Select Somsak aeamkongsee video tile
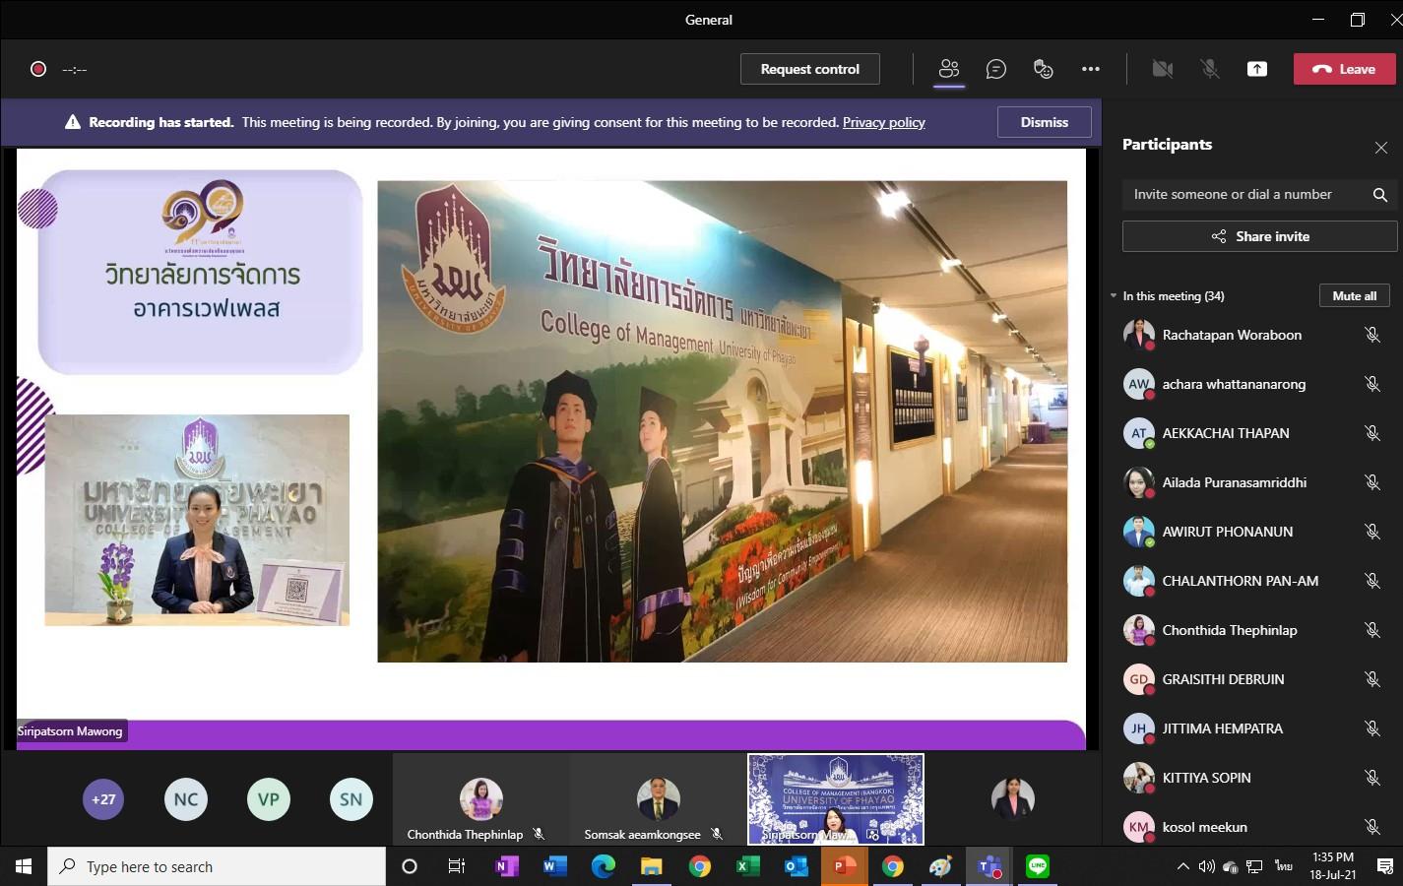 658,799
